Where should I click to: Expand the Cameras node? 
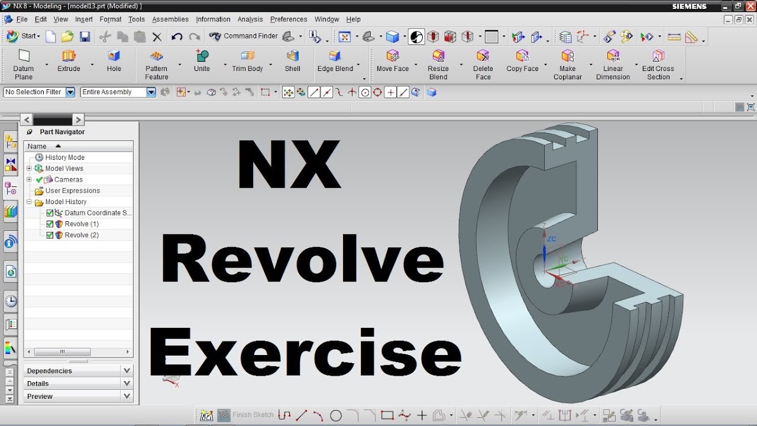pos(28,179)
